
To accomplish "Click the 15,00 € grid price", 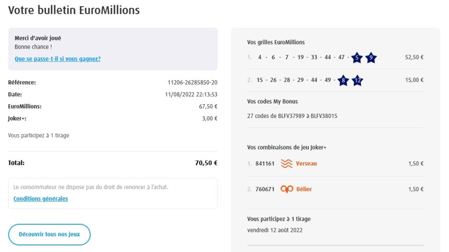I will pos(414,80).
